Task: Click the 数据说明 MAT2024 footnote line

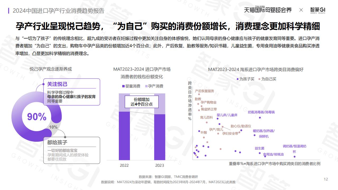Action: pyautogui.click(x=168, y=182)
